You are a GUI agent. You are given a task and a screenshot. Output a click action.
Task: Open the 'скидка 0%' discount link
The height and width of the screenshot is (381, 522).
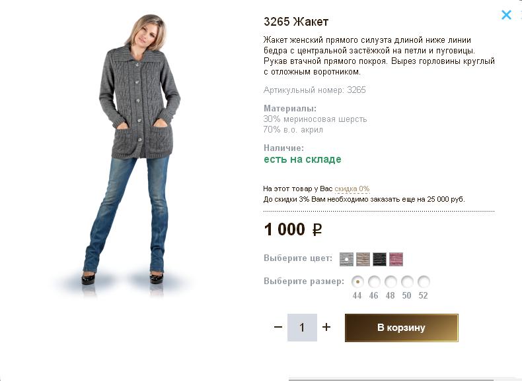[x=352, y=189]
